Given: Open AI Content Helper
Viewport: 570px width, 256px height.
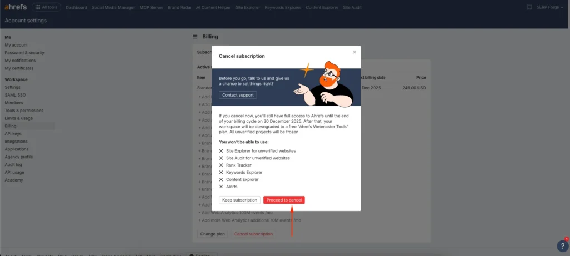Looking at the screenshot, I should pyautogui.click(x=213, y=7).
